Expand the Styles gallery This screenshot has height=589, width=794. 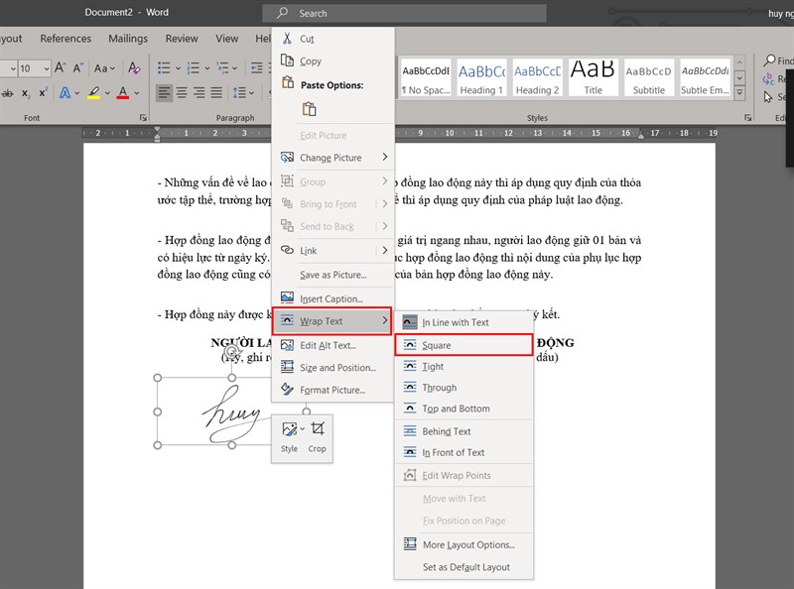(739, 92)
